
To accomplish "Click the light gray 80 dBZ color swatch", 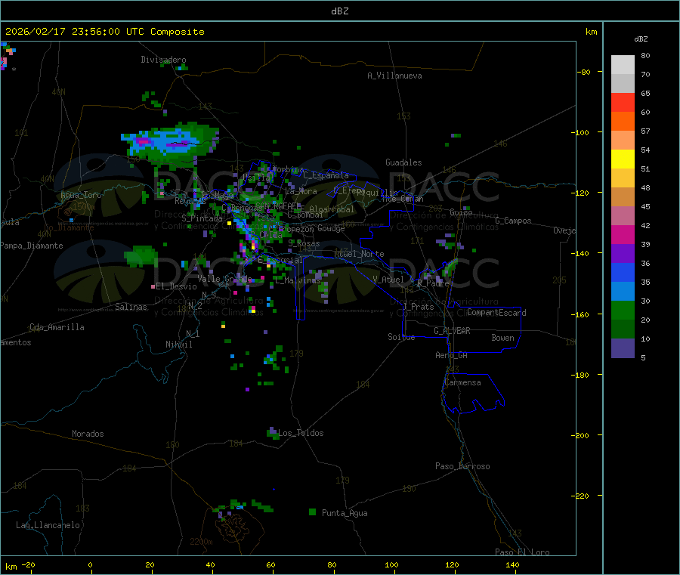I will click(623, 65).
